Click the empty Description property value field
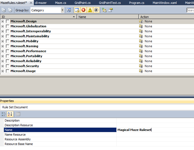This screenshot has width=194, height=150. click(x=155, y=120)
